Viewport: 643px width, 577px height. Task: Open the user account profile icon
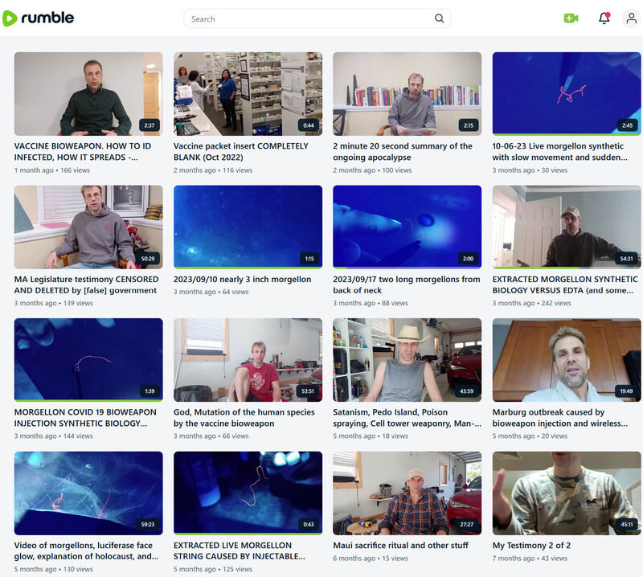coord(632,18)
